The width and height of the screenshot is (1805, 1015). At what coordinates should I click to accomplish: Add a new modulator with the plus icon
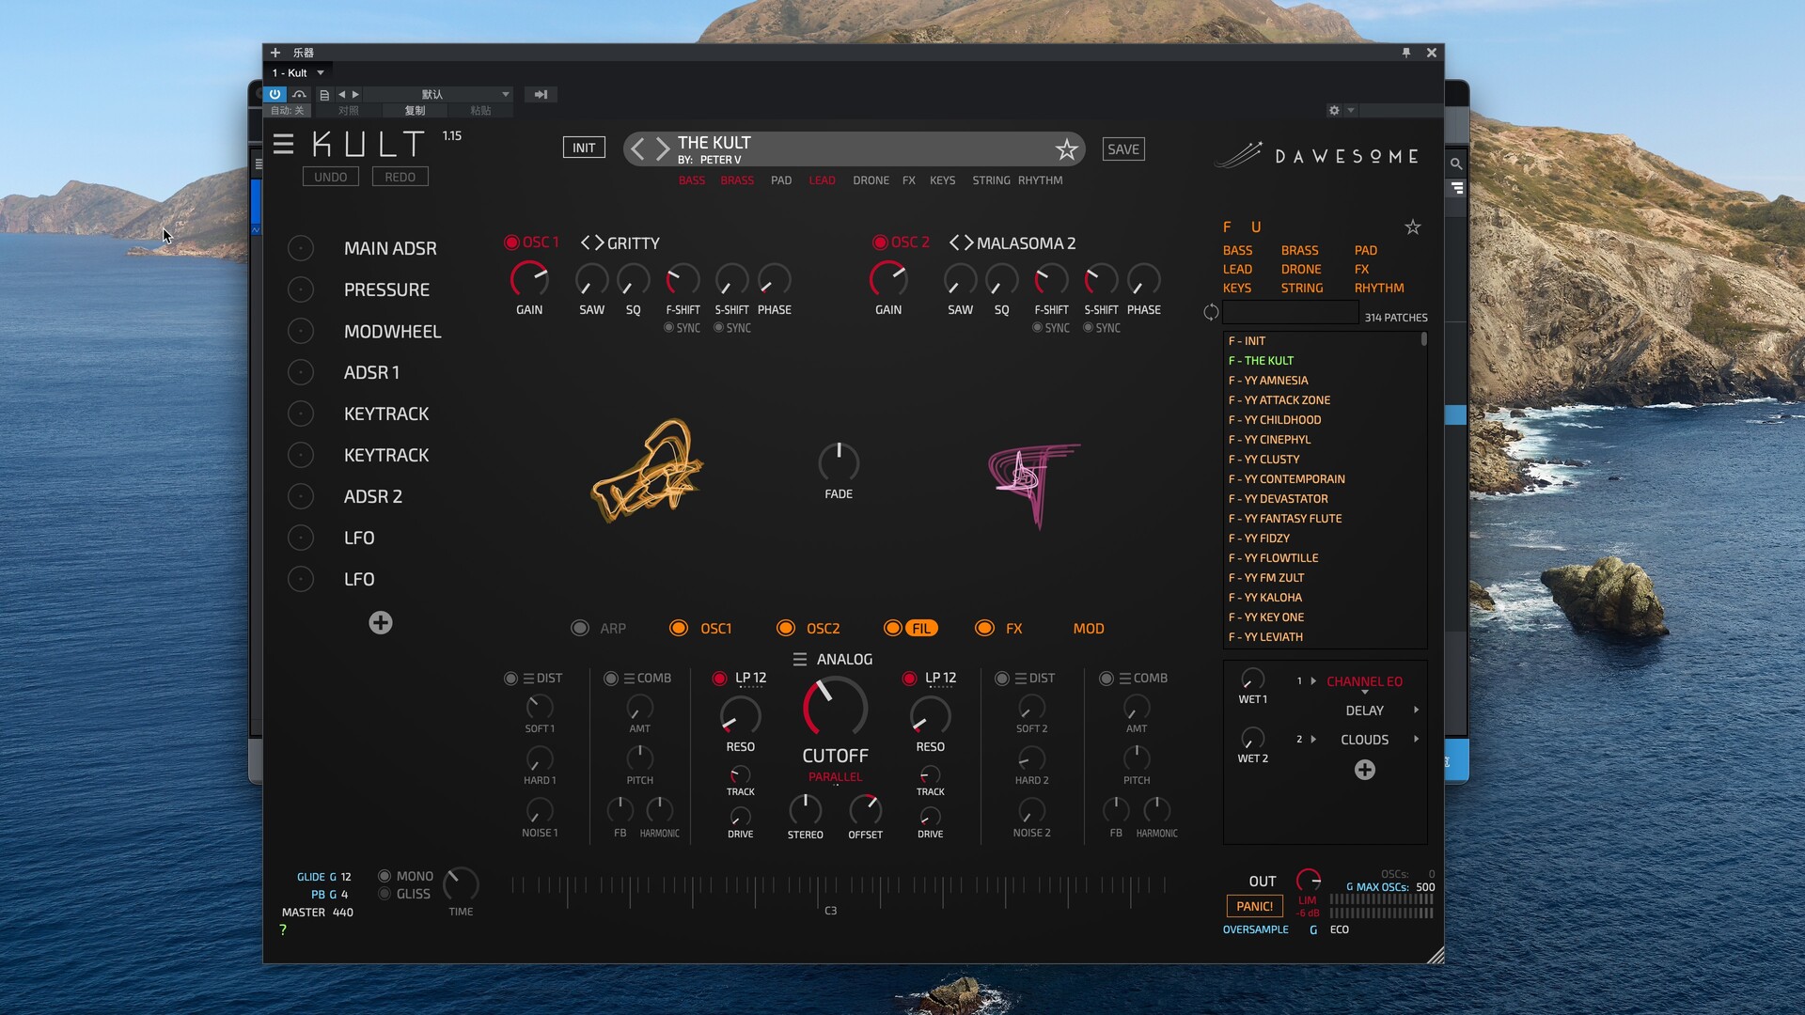point(381,623)
